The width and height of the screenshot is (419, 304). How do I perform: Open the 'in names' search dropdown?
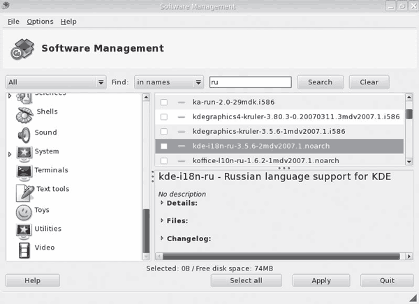pos(168,82)
